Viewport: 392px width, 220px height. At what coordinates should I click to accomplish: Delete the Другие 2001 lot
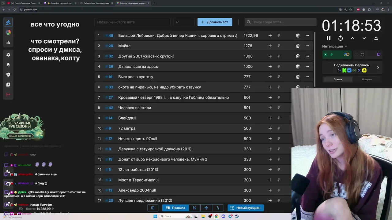(x=298, y=56)
